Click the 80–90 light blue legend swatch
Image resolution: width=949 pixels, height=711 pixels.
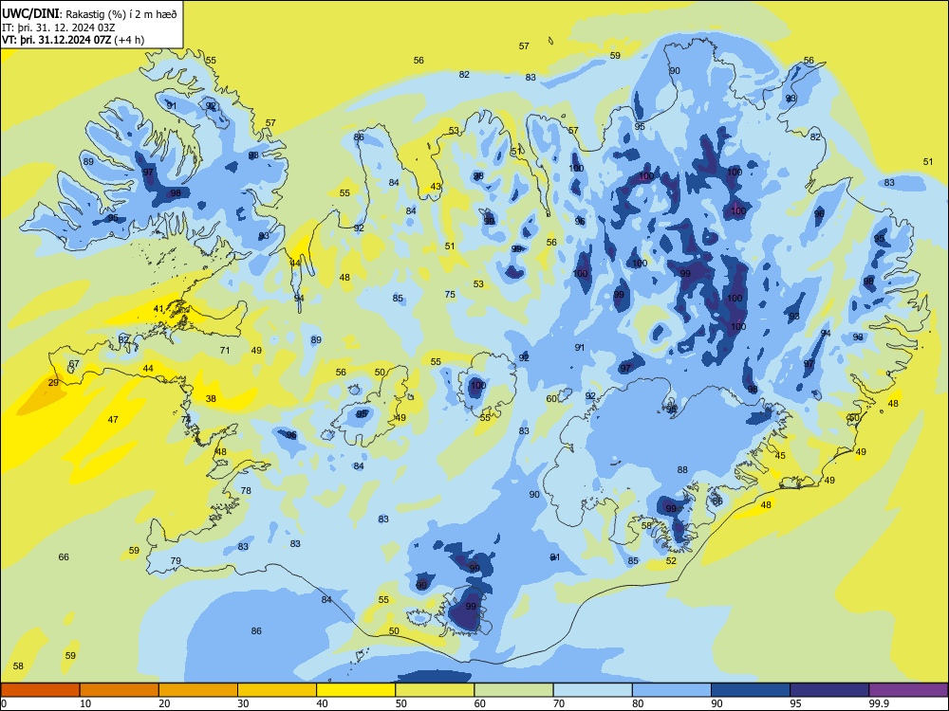click(x=672, y=690)
